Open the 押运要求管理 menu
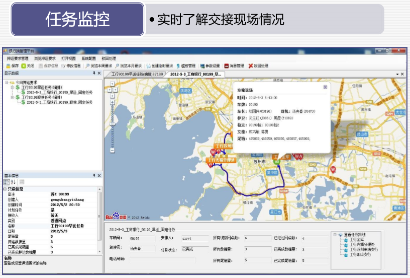This screenshot has width=410, height=278. 18,58
